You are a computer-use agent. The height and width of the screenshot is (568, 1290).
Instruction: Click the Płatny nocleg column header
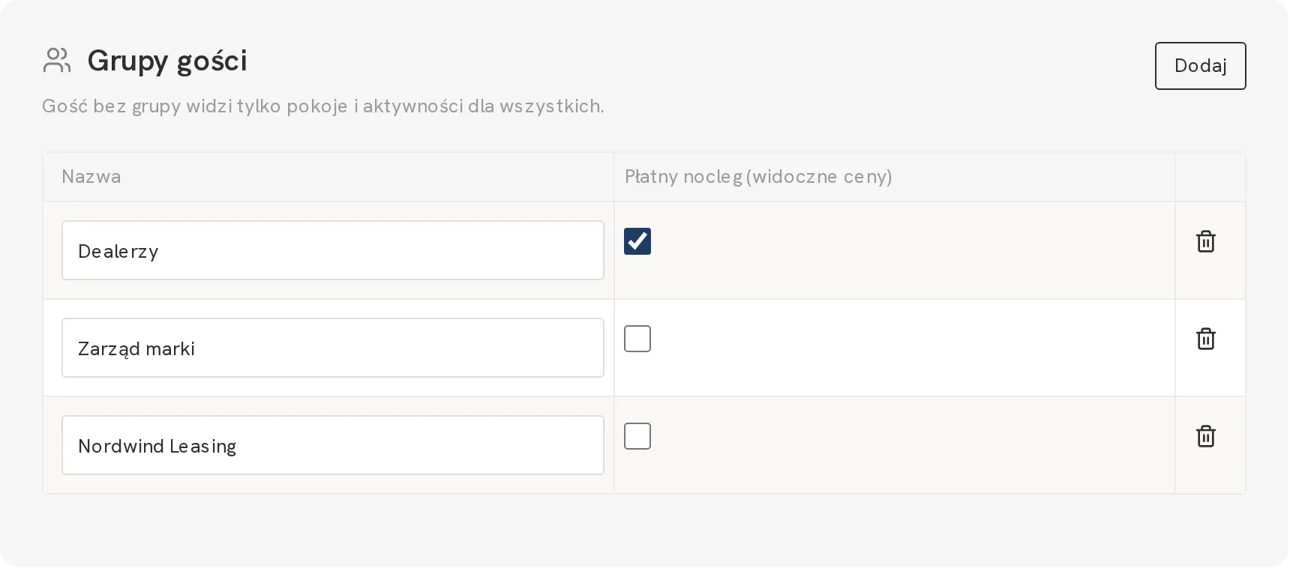click(x=758, y=177)
